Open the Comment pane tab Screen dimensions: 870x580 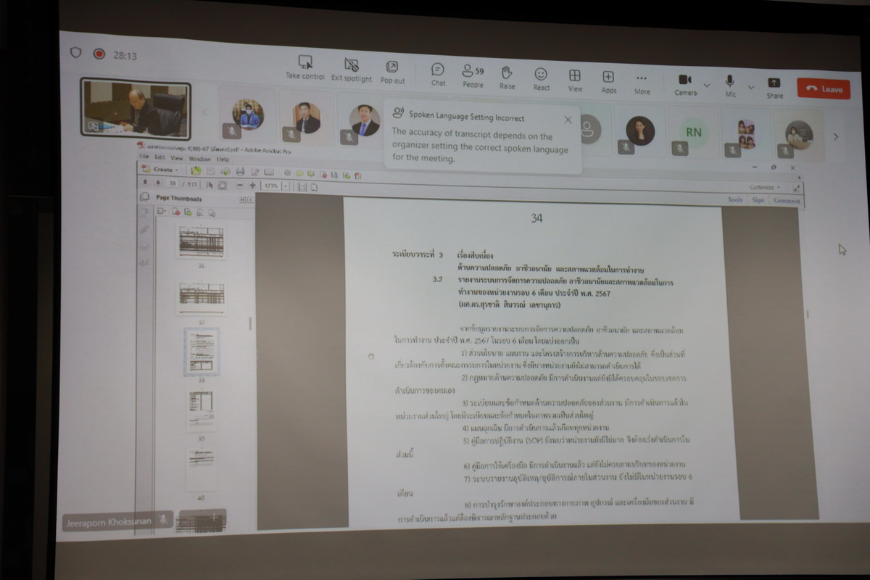[x=786, y=201]
